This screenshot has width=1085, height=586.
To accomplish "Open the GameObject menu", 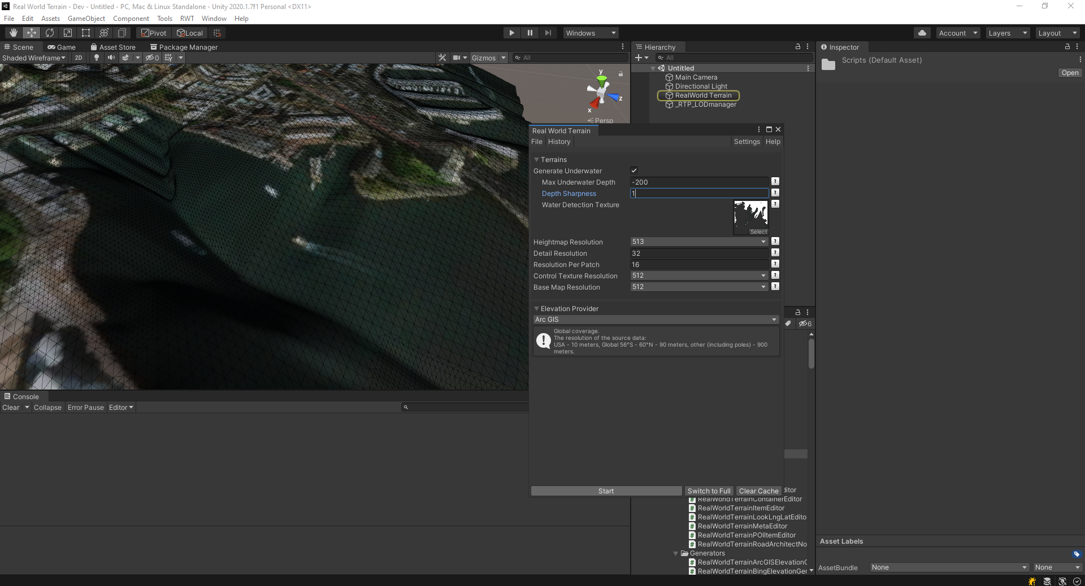I will (x=86, y=19).
